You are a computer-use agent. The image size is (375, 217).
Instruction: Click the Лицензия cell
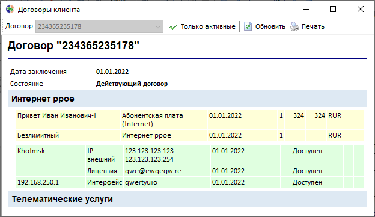[105, 171]
